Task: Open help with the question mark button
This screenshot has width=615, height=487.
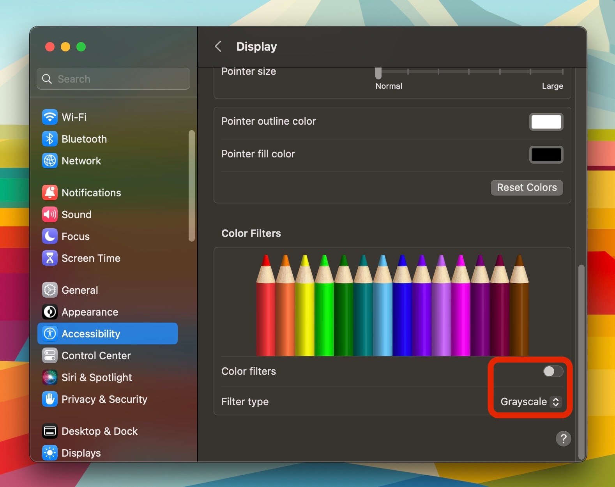Action: 563,439
